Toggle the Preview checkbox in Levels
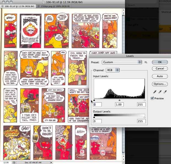Screen dimensions: 171x164 152,98
